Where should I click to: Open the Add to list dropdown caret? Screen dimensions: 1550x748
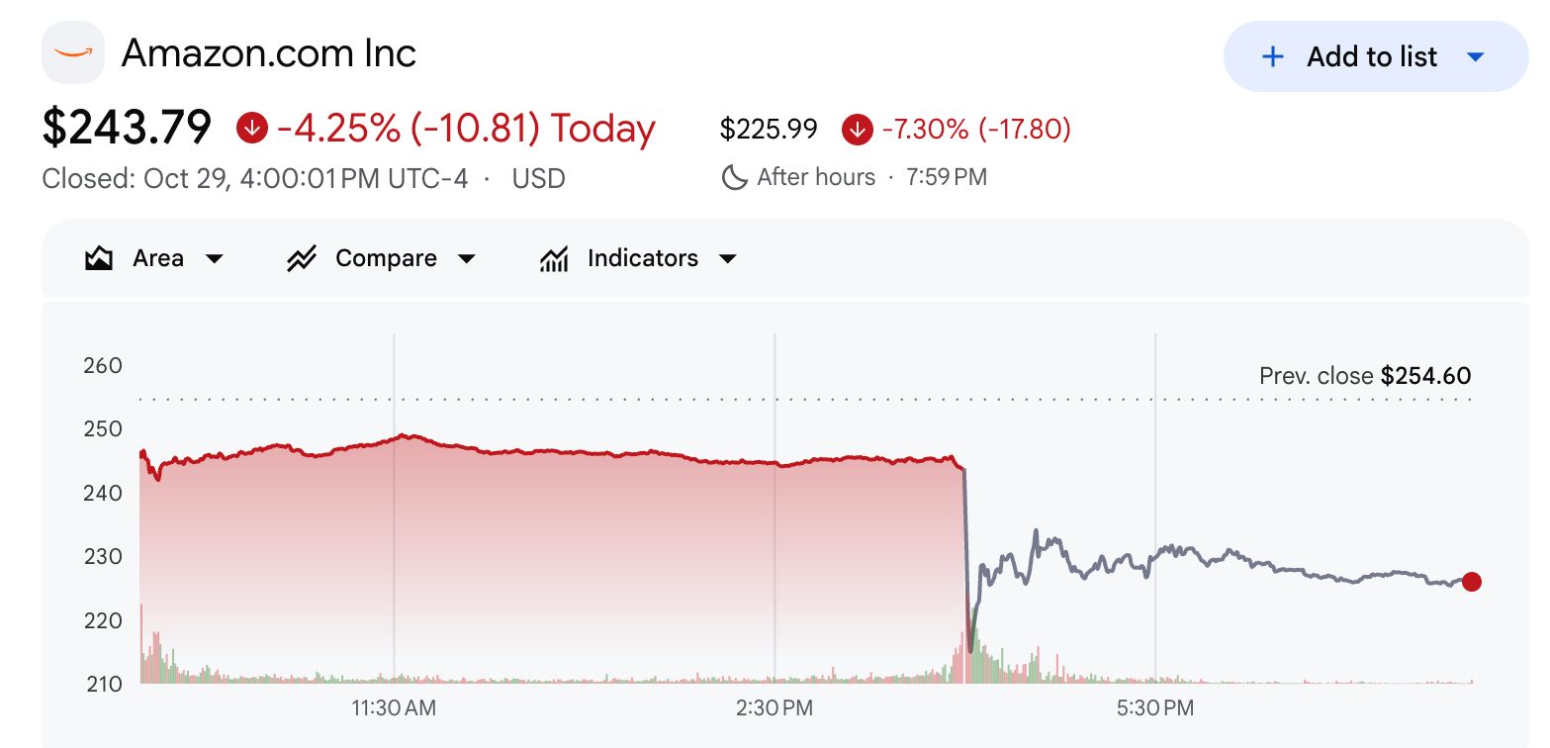pos(1475,57)
